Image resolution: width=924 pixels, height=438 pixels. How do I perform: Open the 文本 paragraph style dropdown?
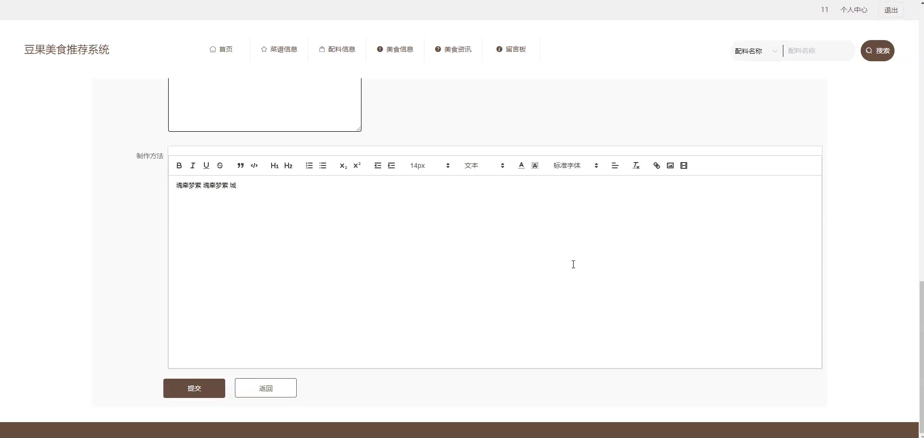coord(484,165)
